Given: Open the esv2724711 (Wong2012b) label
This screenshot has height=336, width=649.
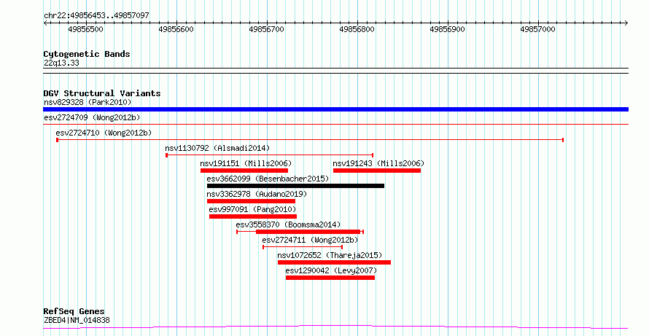Looking at the screenshot, I should pos(310,240).
